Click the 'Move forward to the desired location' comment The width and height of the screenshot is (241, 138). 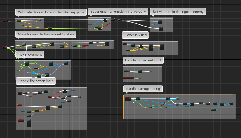click(46, 34)
